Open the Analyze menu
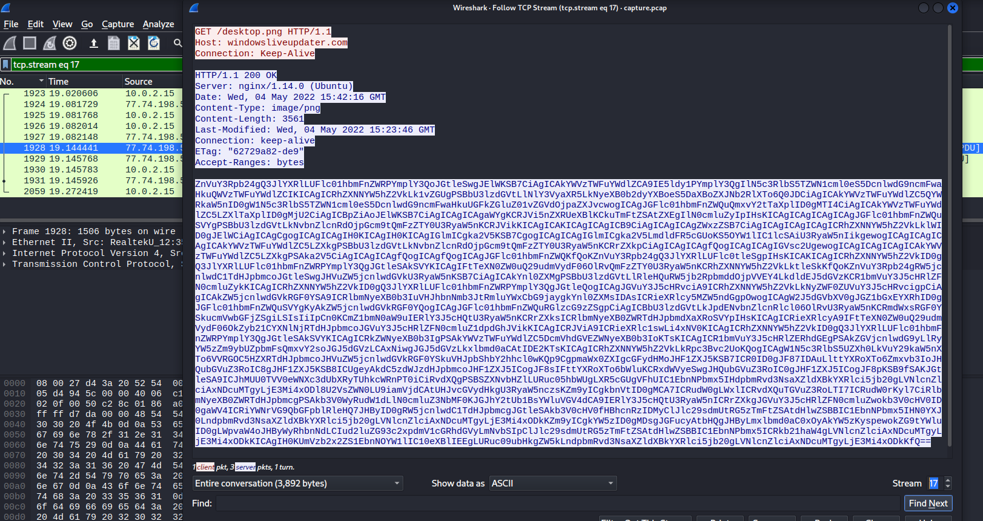 point(158,24)
